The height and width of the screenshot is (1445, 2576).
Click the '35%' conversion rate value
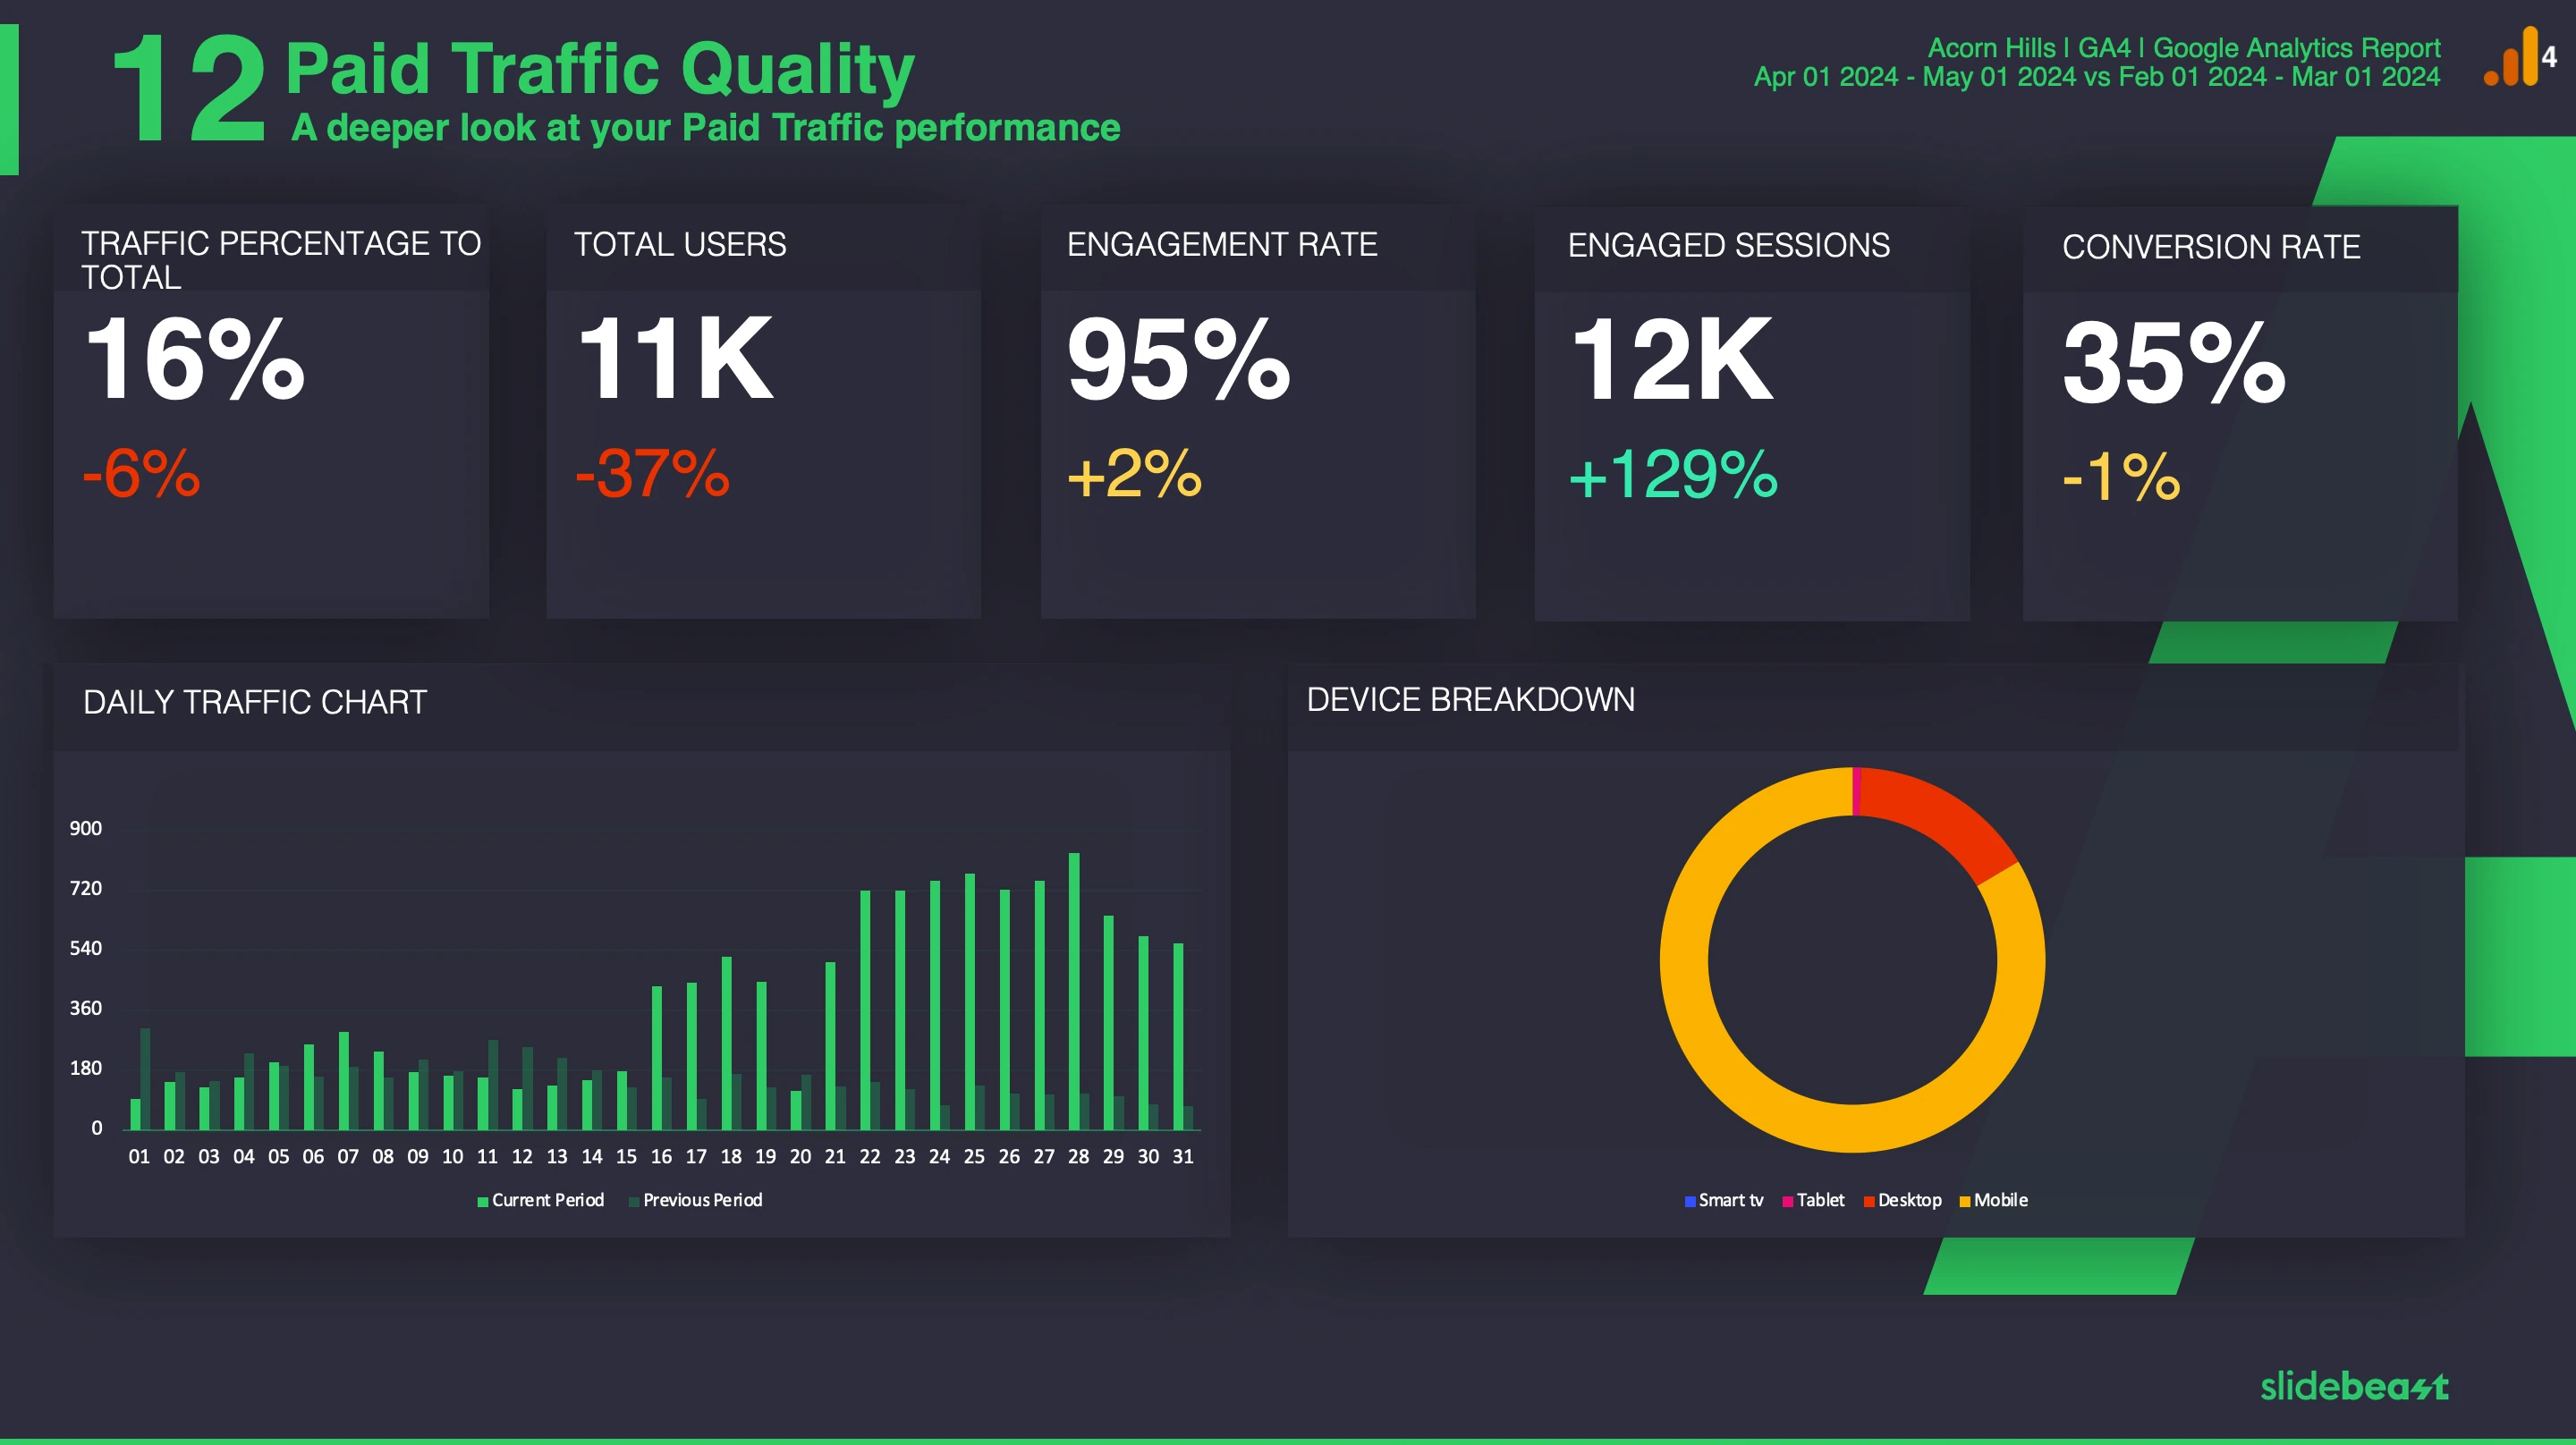(x=2174, y=362)
